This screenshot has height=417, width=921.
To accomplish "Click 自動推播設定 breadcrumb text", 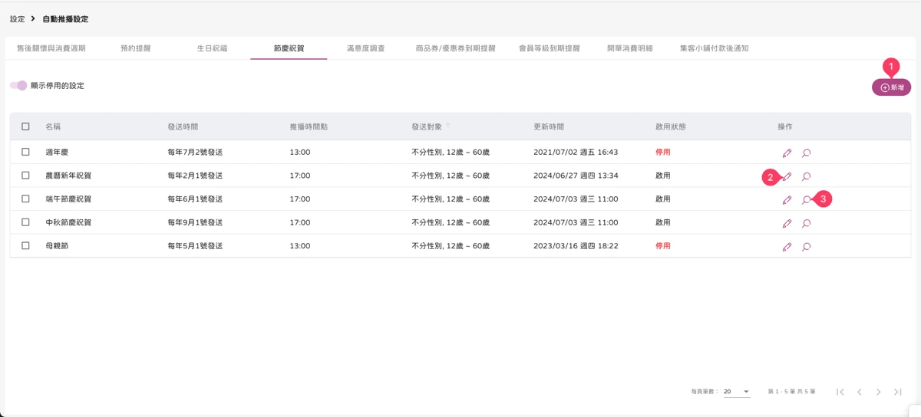I will (65, 18).
